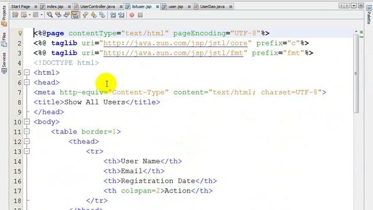Click the Last Edit toolbar icon
The height and width of the screenshot is (210, 373).
(15, 15)
